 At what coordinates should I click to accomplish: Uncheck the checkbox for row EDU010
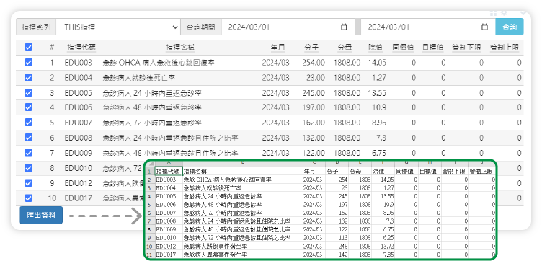pos(28,168)
